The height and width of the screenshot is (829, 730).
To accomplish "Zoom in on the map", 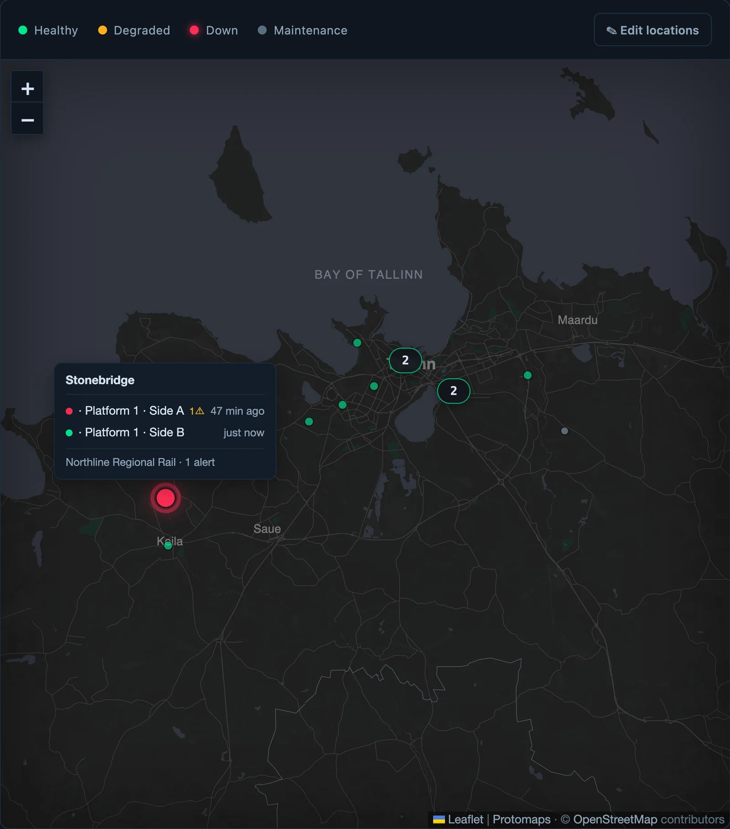I will (x=27, y=88).
